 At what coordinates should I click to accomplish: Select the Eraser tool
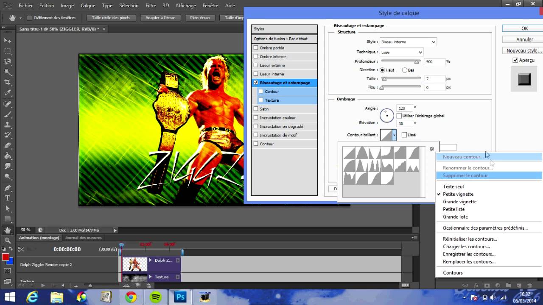coord(7,146)
